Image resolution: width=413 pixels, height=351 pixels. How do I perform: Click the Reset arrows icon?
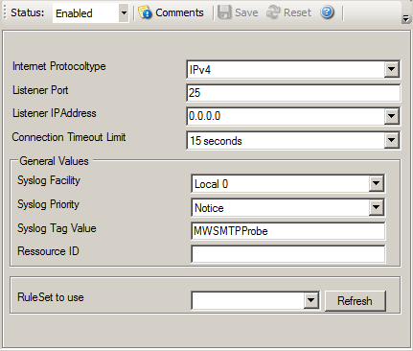click(273, 12)
